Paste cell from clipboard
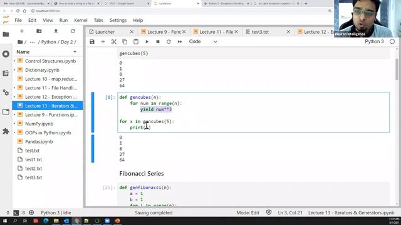Screen dimensions: 401x225 point(136,42)
